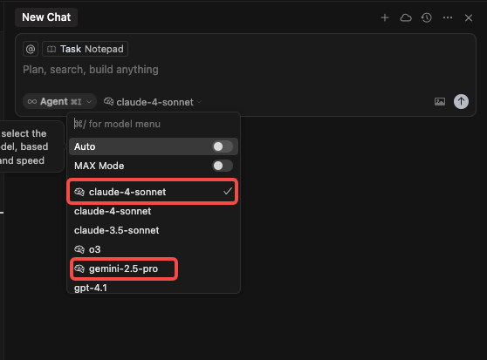The width and height of the screenshot is (487, 360).
Task: Pick the o3 model
Action: [x=153, y=249]
